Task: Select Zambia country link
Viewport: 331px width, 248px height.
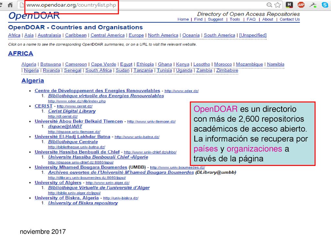Action: (204, 70)
